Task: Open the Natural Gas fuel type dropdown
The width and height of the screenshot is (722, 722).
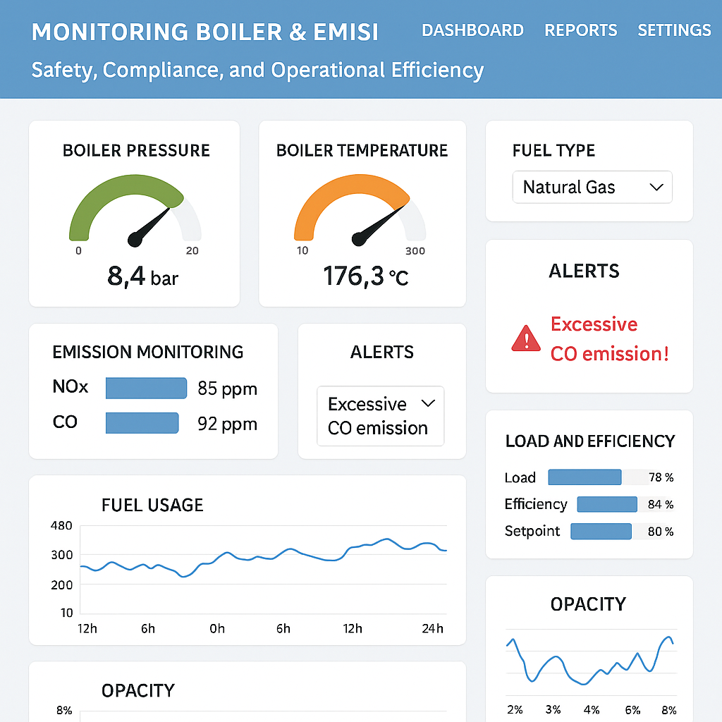Action: [x=592, y=188]
